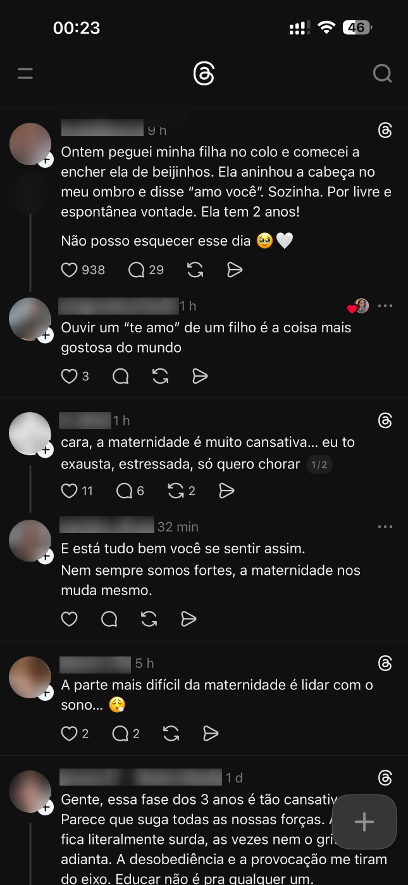The image size is (408, 885).
Task: Open more options on the "te amo" reply
Action: click(385, 306)
